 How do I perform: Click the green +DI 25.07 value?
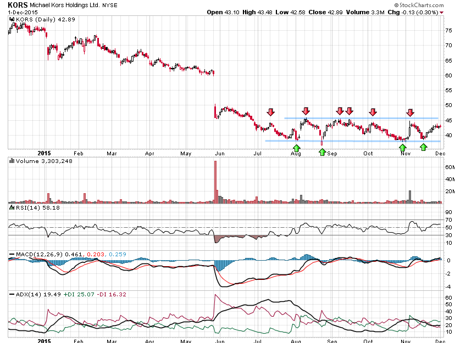(79, 294)
